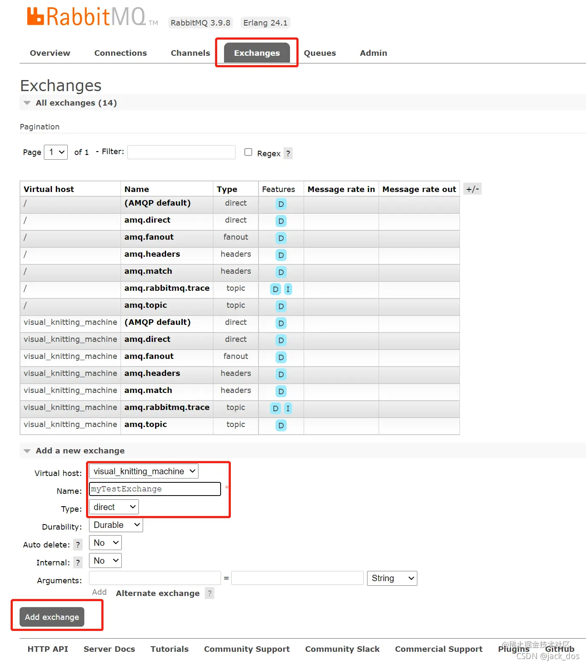The image size is (586, 665).
Task: Select the Exchanges tab
Action: [257, 53]
